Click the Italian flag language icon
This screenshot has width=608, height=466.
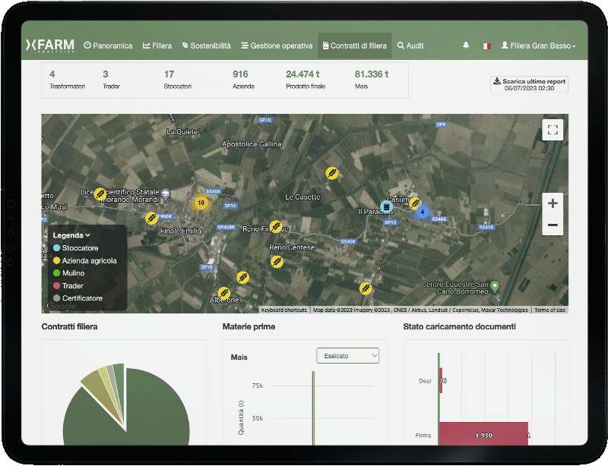(486, 46)
